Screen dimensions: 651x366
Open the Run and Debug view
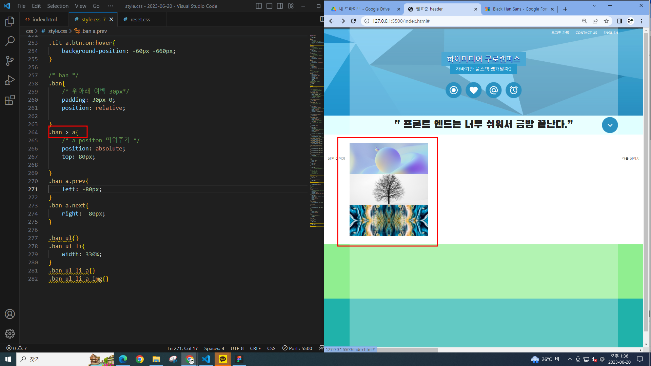10,80
